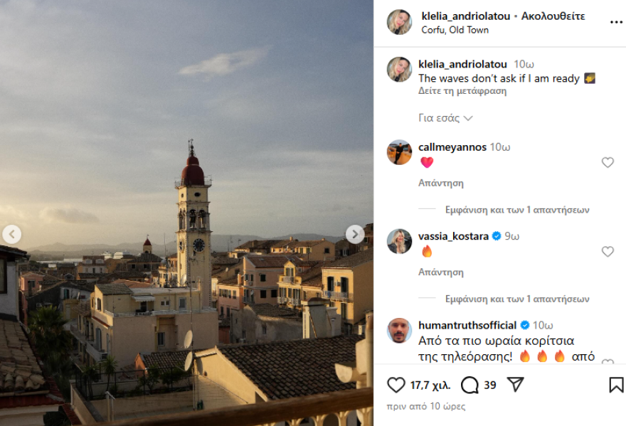
Task: Open the 'Corfu, Old Town' location link
Action: coord(455,30)
